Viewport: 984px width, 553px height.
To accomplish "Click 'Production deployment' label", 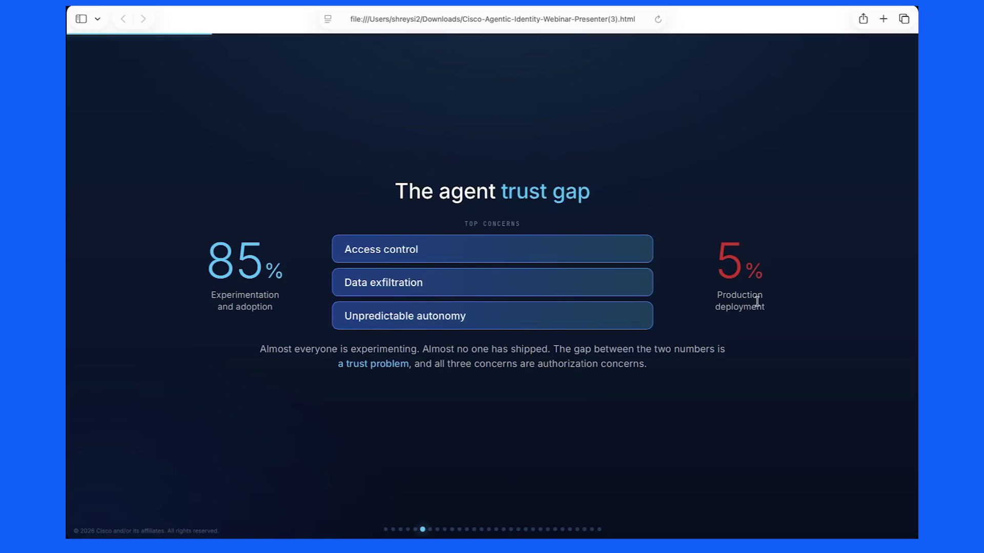I will tap(740, 301).
